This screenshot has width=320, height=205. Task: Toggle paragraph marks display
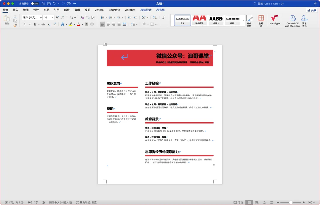click(164, 17)
